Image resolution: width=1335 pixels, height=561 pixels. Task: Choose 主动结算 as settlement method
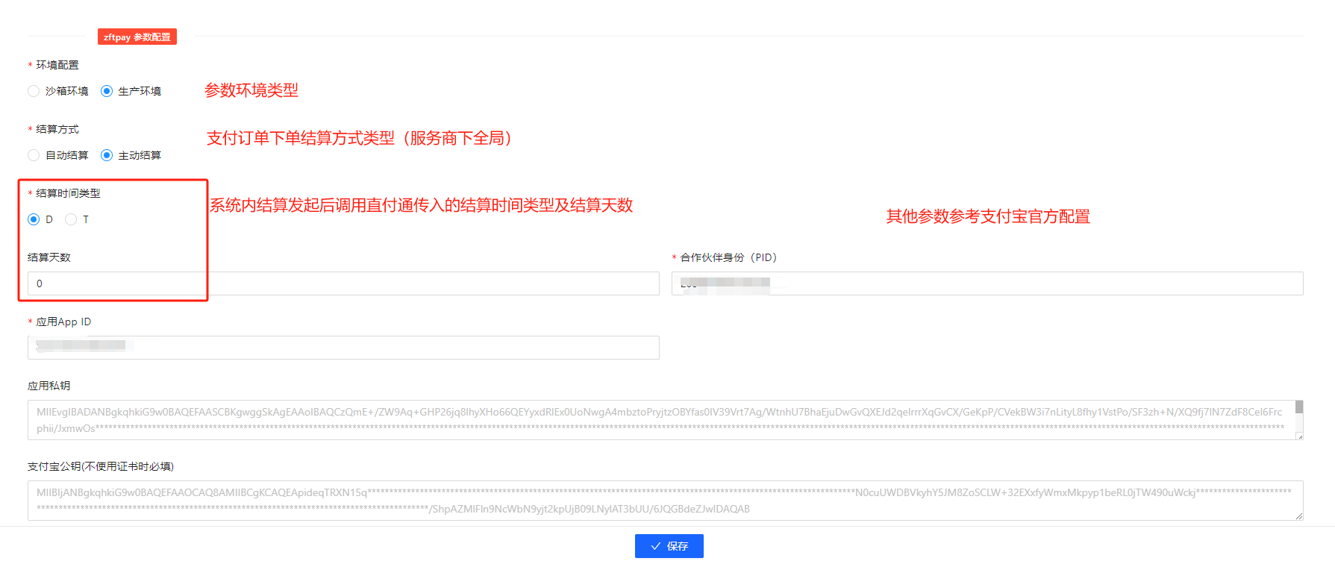[x=107, y=155]
